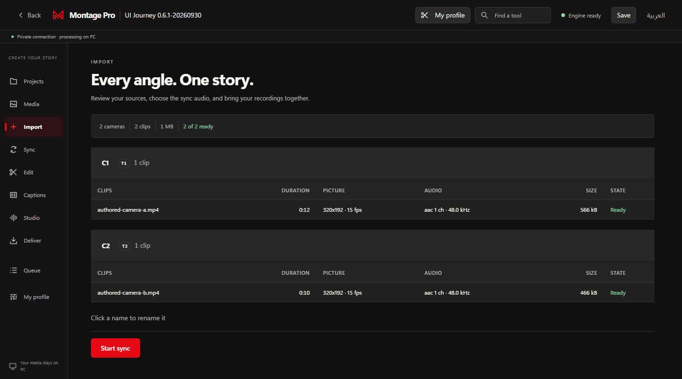682x379 pixels.
Task: Open Sync arrows icon in sidebar
Action: pos(13,150)
